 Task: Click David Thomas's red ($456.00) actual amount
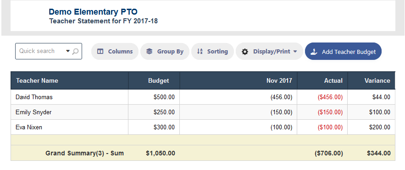click(330, 97)
